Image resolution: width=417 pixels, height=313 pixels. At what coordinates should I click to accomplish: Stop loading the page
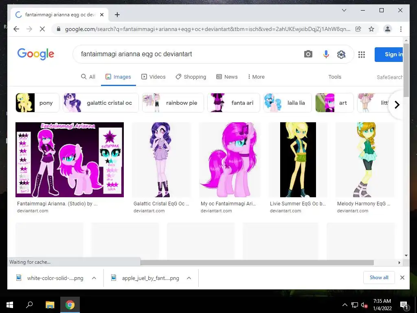pyautogui.click(x=42, y=29)
